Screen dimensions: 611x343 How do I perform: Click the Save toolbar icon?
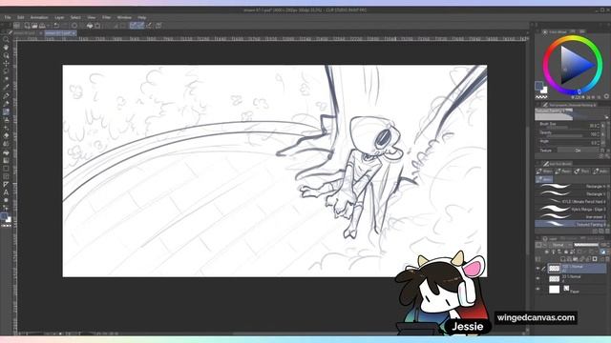[42, 26]
